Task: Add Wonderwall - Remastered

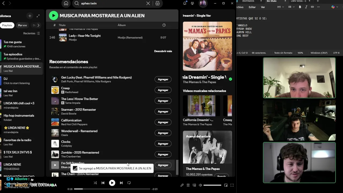Action: click(163, 133)
